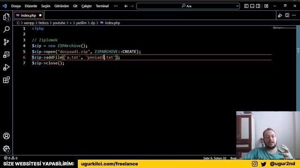Viewport: 300px width, 168px height.
Task: Expand the overflow menu ellipsis in menu bar
Action: pyautogui.click(x=116, y=6)
